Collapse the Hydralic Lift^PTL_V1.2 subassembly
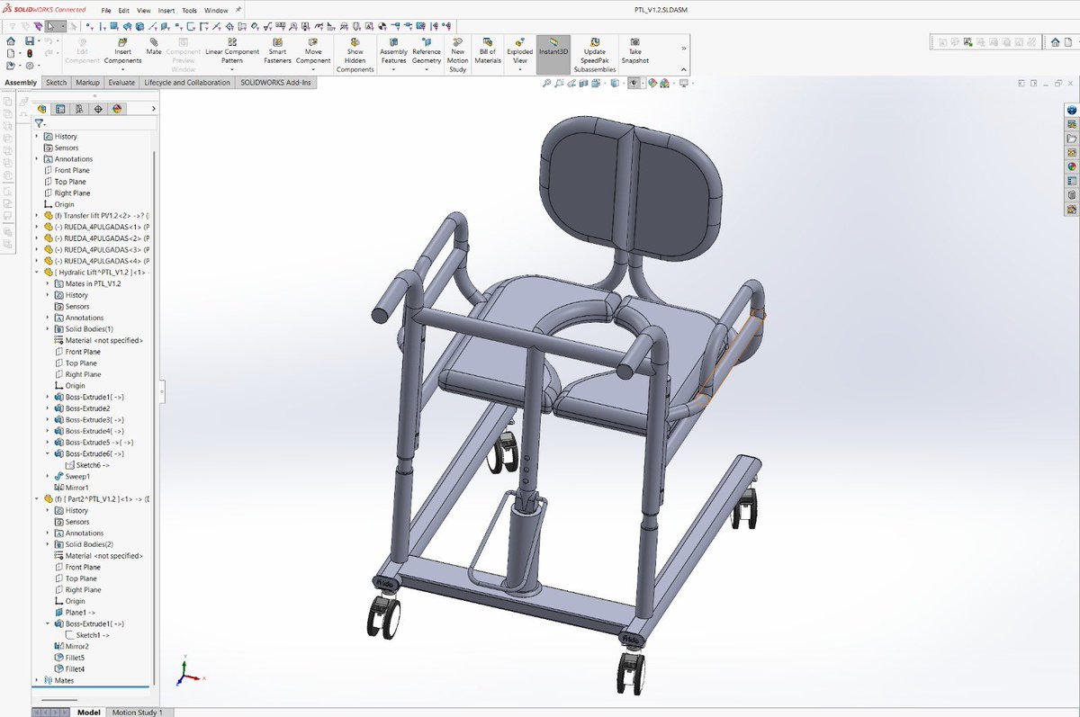The image size is (1080, 717). pyautogui.click(x=36, y=272)
